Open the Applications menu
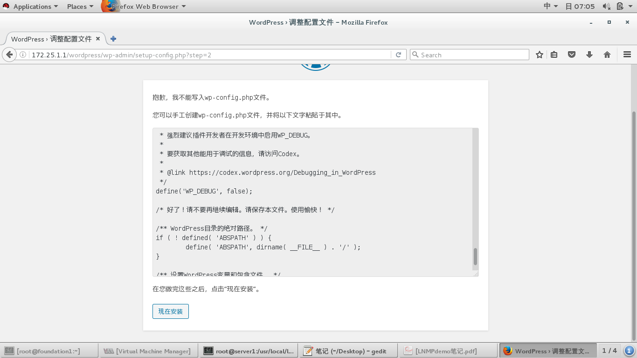Image resolution: width=637 pixels, height=358 pixels. point(31,6)
